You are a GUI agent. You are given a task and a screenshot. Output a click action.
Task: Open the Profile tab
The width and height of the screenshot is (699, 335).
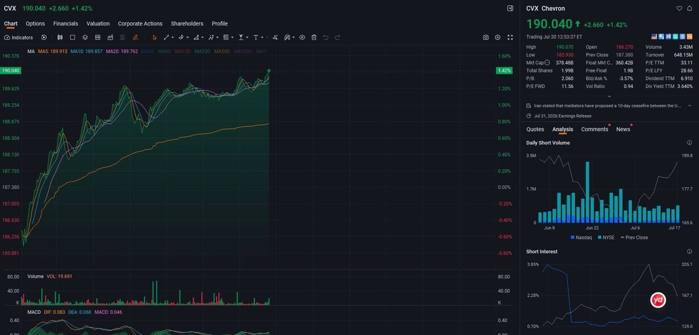pyautogui.click(x=220, y=23)
